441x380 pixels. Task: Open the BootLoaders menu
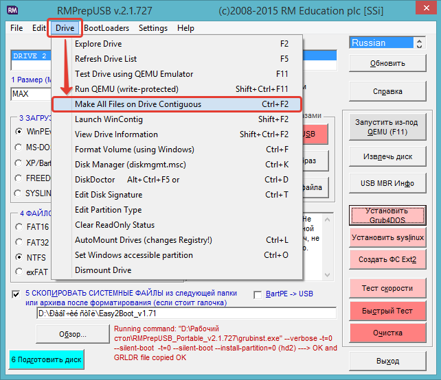106,28
